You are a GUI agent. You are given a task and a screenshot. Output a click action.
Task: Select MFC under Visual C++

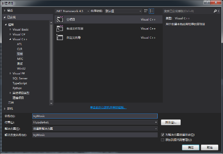pyautogui.click(x=20, y=59)
